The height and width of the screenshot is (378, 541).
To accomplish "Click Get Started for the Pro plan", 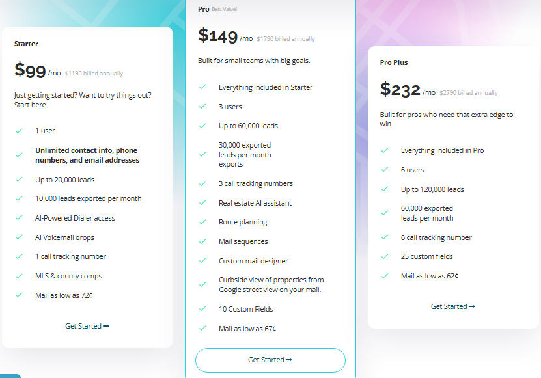I will coord(270,360).
